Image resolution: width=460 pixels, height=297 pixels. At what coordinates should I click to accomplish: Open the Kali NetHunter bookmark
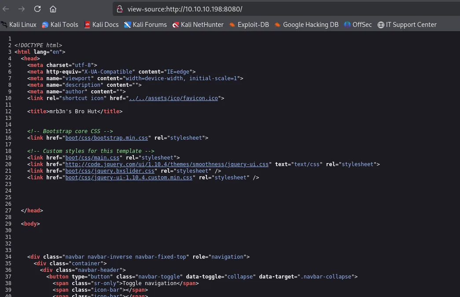(198, 25)
